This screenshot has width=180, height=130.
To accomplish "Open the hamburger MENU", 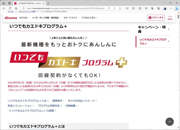I will pyautogui.click(x=170, y=18).
